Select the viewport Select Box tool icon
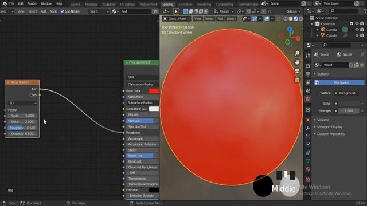 pyautogui.click(x=176, y=11)
